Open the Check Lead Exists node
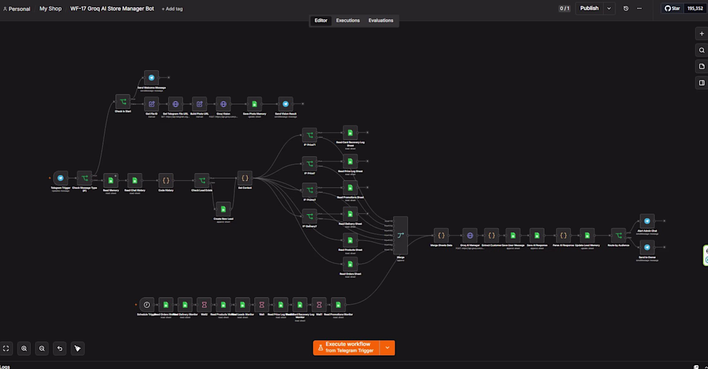The width and height of the screenshot is (708, 369). pos(202,181)
